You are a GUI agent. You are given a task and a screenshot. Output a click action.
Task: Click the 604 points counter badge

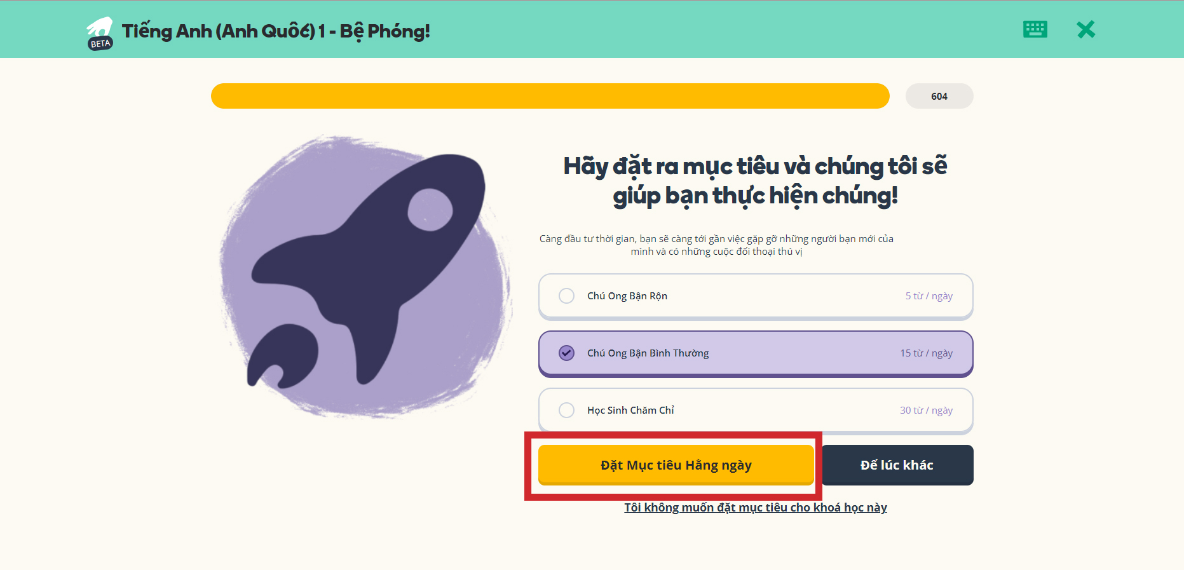[x=939, y=96]
